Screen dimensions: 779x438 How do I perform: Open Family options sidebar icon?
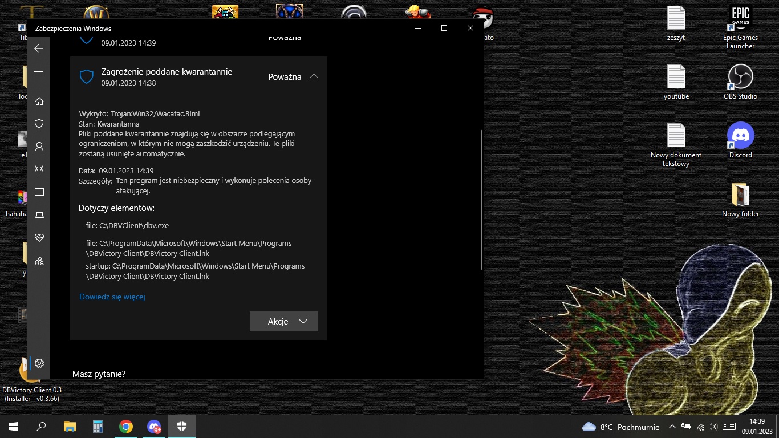39,261
